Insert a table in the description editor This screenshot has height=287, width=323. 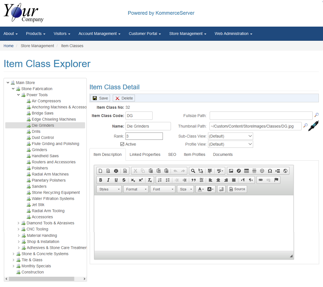point(246,171)
